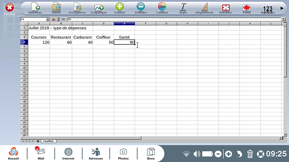Show more toolbar items with right arrow

[282, 8]
